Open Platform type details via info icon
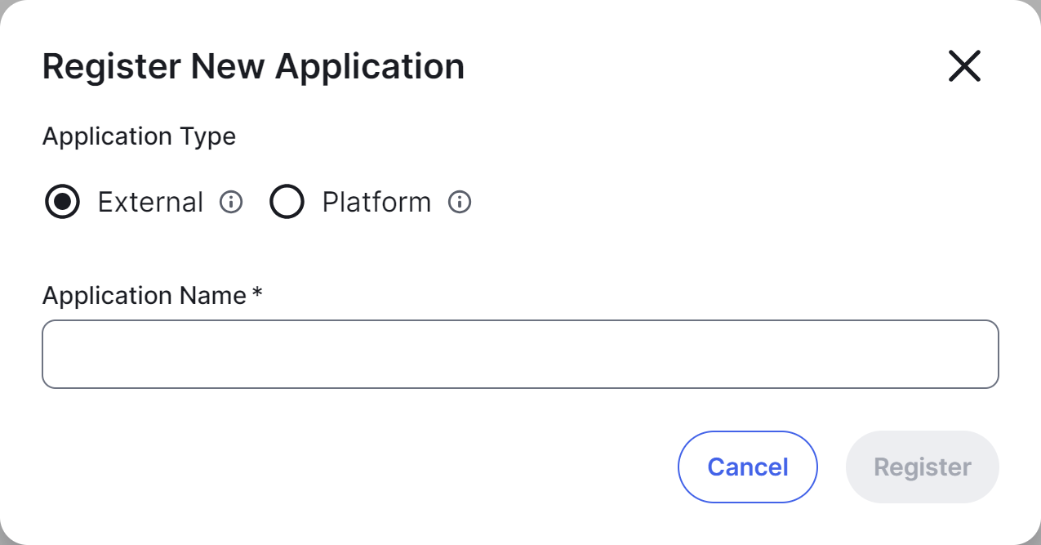 point(460,202)
